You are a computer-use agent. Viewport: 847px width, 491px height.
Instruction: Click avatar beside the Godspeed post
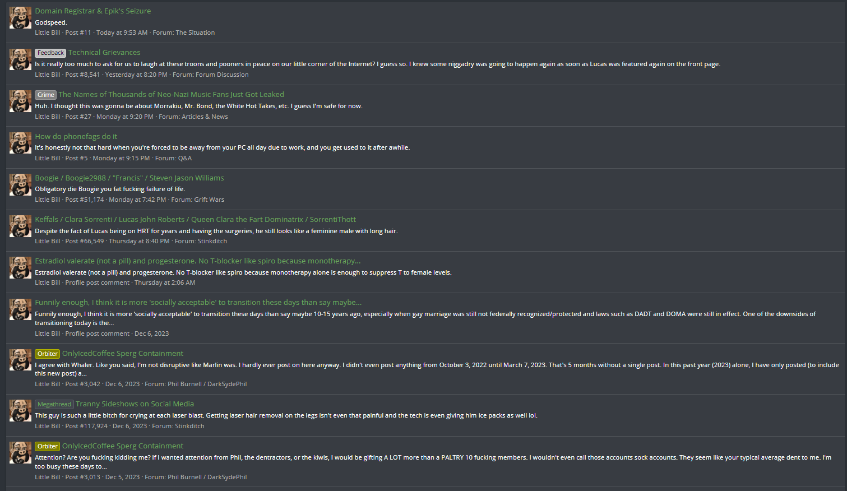(21, 18)
